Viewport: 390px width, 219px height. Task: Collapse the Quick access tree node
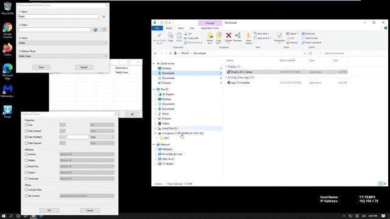tap(154, 63)
